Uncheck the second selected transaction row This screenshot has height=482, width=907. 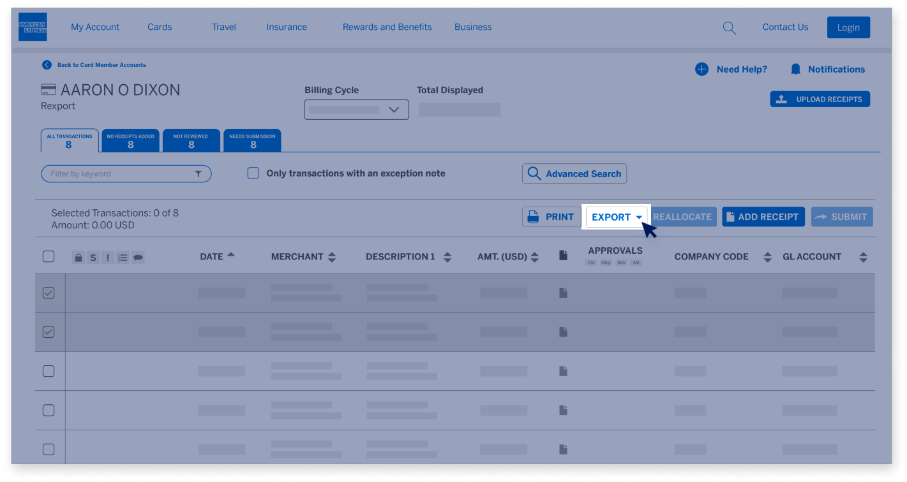(49, 332)
